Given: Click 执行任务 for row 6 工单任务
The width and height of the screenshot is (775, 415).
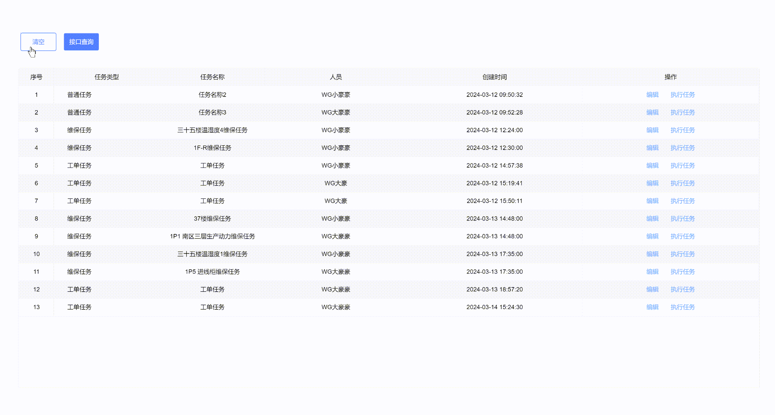Looking at the screenshot, I should (682, 183).
